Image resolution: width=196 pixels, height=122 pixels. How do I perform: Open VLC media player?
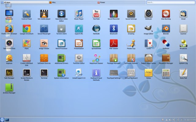click(44, 14)
